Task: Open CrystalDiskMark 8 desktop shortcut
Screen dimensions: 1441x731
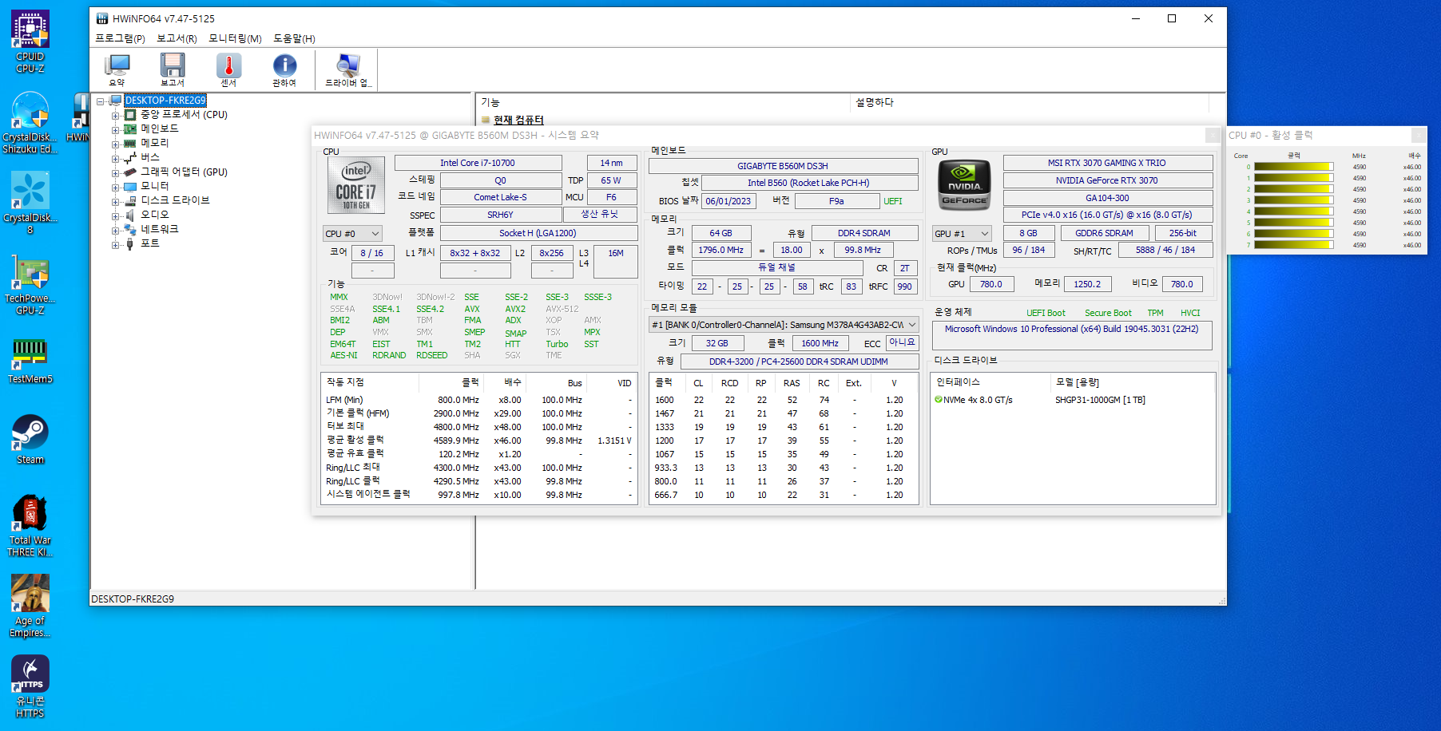Action: [30, 203]
